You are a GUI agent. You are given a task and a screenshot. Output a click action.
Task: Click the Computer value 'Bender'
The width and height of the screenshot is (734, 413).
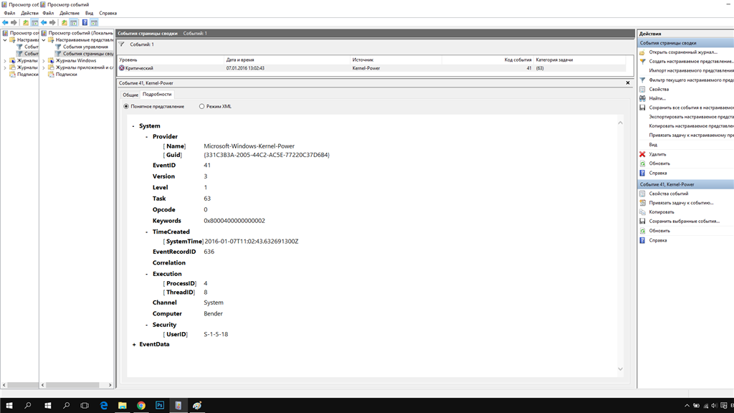pyautogui.click(x=213, y=314)
